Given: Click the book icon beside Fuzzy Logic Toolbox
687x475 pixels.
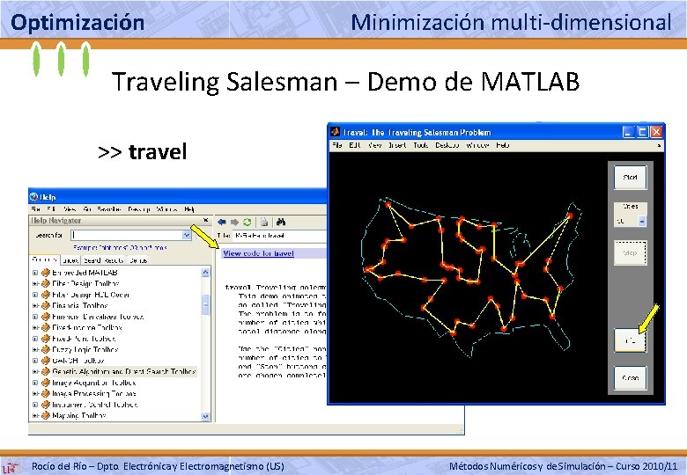Looking at the screenshot, I should click(46, 349).
